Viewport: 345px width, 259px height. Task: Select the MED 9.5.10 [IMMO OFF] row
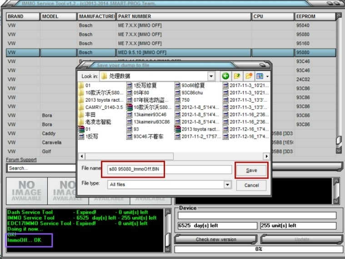tap(171, 53)
